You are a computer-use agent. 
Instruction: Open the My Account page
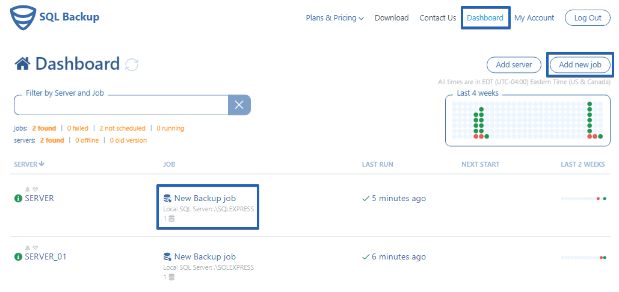(534, 18)
